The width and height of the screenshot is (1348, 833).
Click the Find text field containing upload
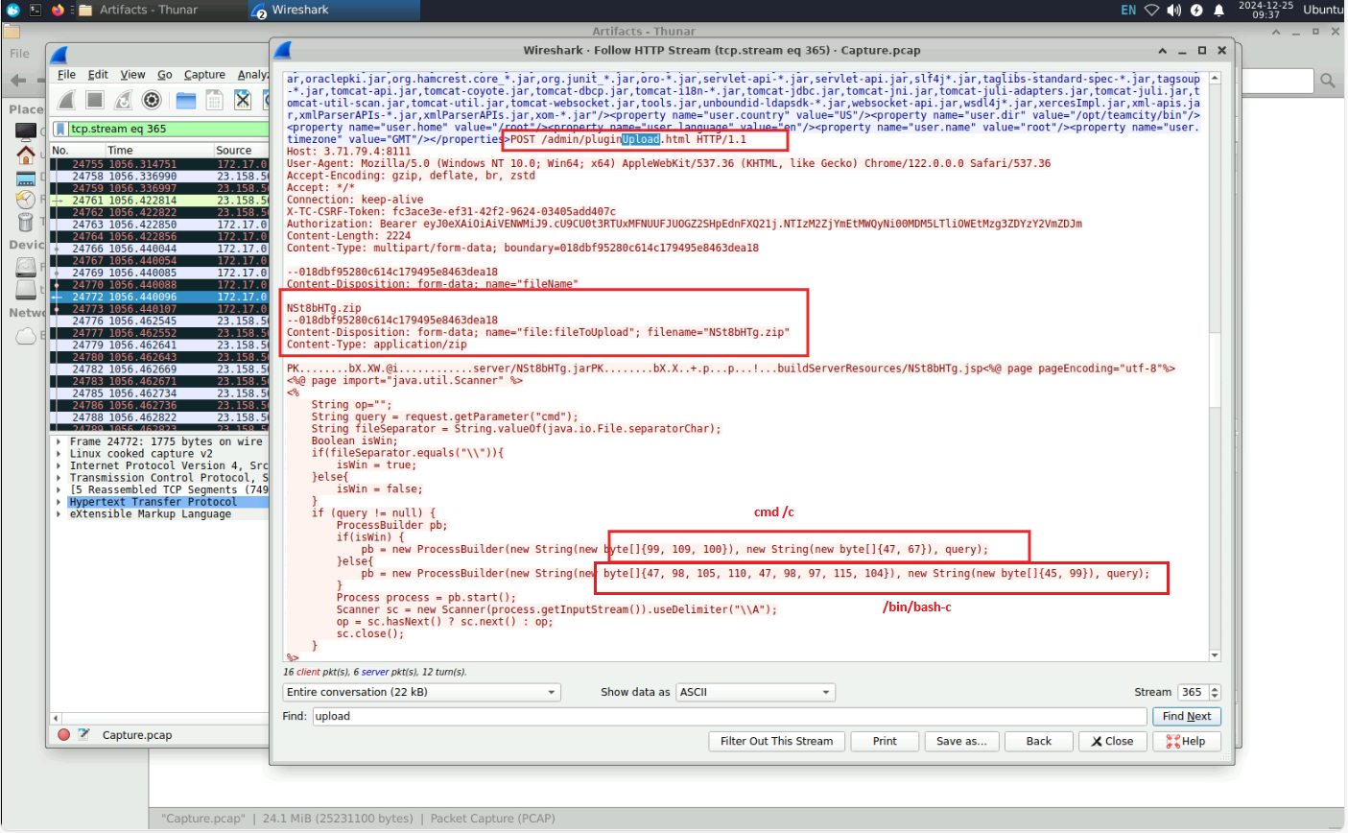point(729,716)
